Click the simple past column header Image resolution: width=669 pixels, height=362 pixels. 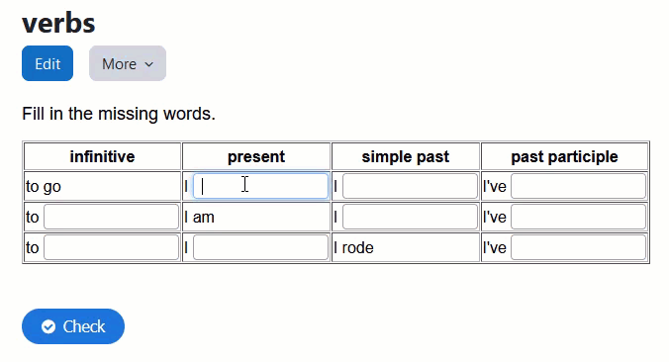(x=406, y=157)
